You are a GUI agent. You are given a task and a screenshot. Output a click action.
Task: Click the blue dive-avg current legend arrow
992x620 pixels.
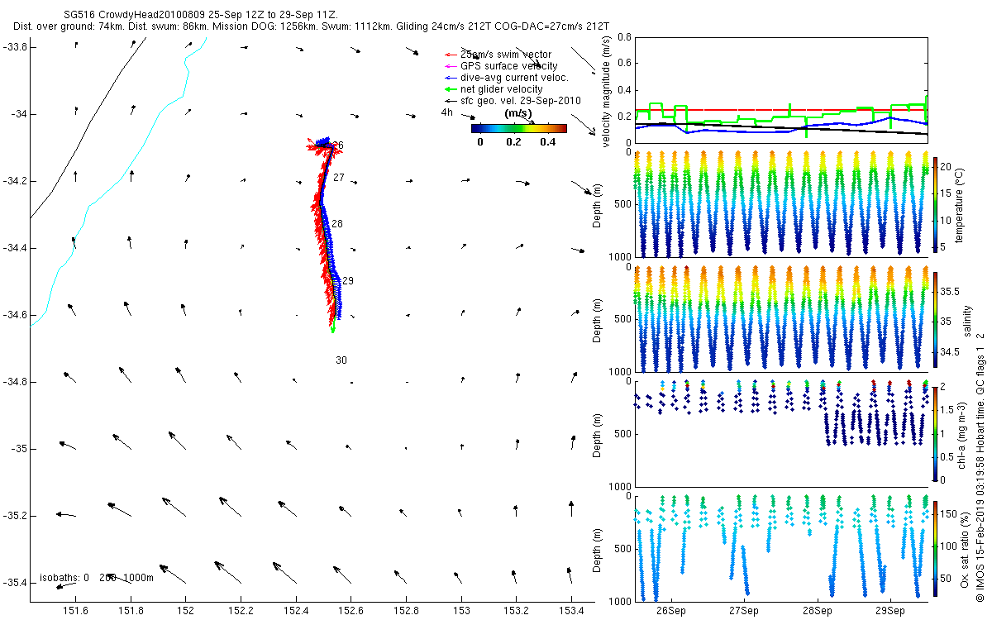451,78
